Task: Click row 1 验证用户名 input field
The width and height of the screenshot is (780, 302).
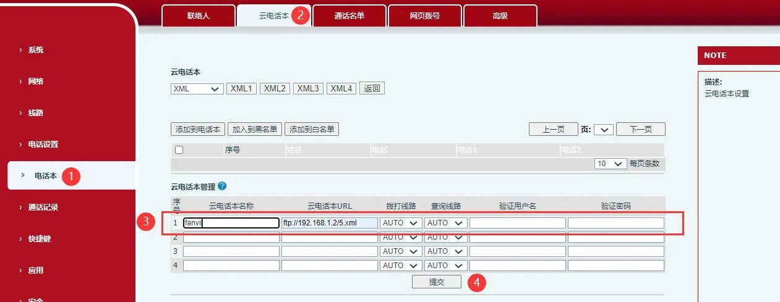Action: point(517,223)
